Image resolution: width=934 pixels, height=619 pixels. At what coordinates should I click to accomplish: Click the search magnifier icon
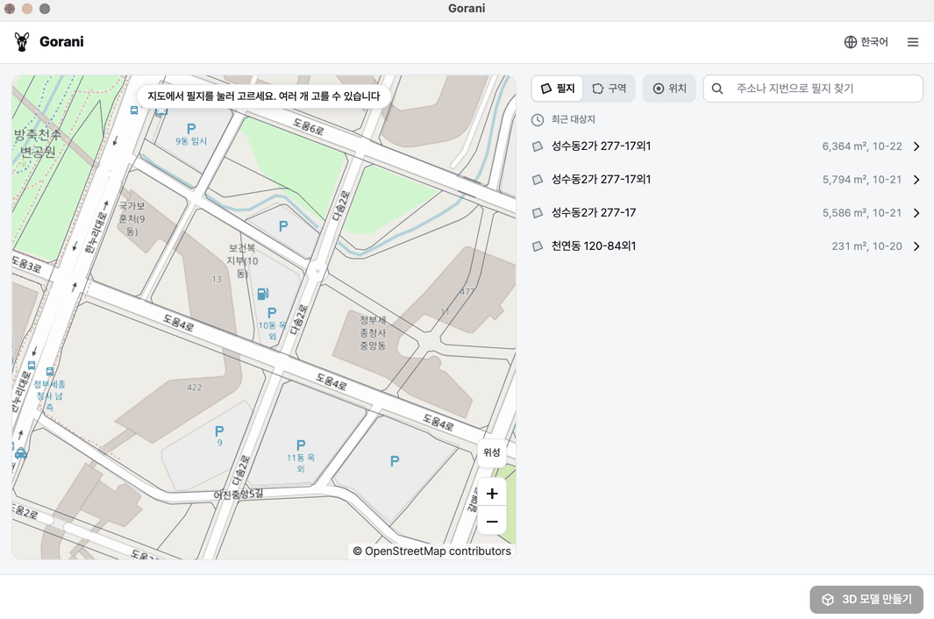717,89
